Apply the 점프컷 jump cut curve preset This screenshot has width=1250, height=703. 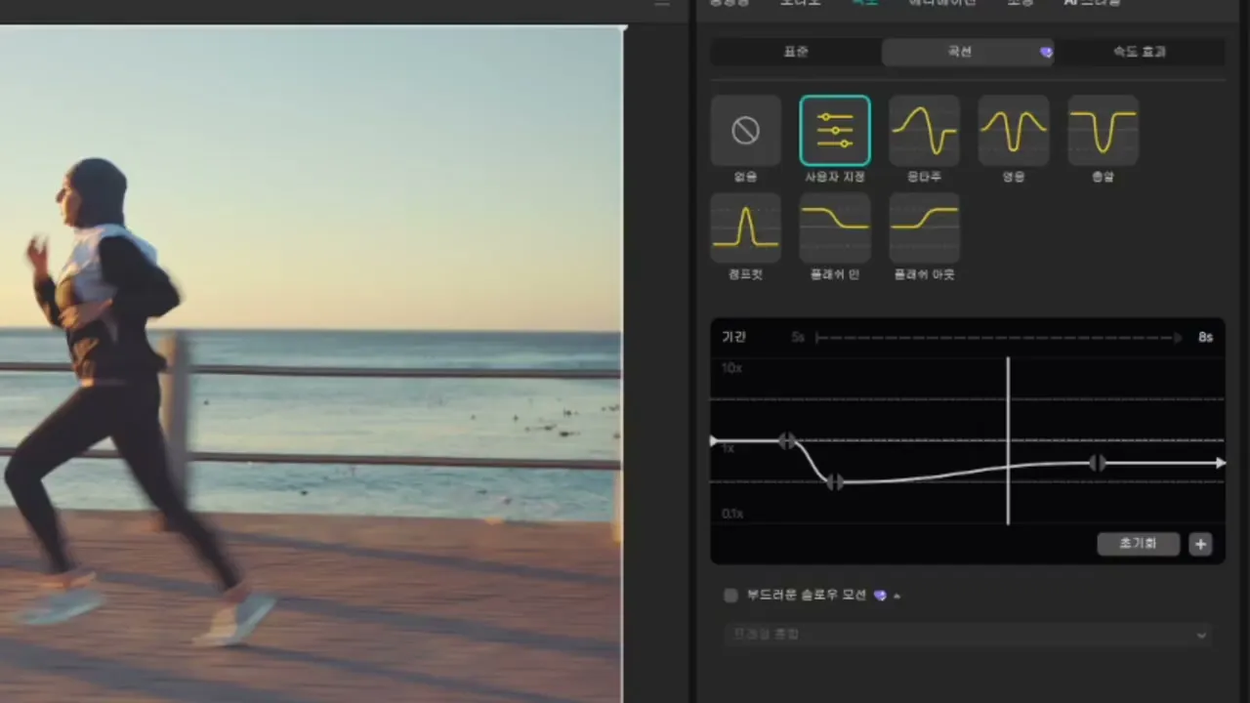pyautogui.click(x=745, y=227)
